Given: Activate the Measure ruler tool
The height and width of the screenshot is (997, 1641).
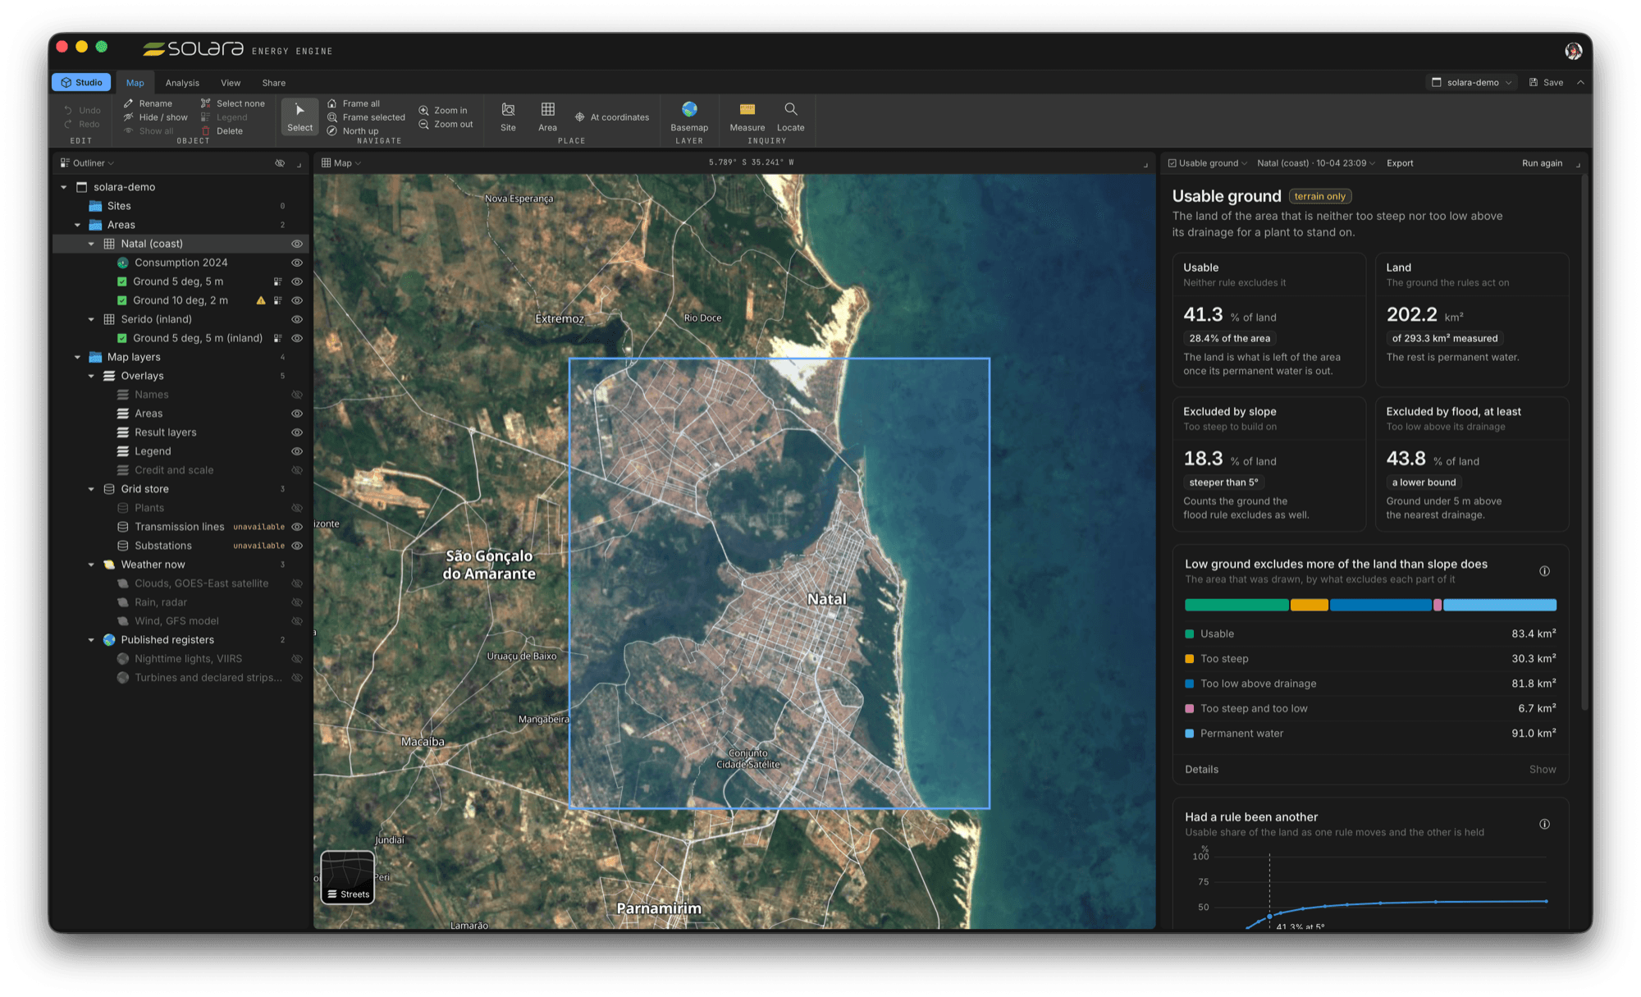Looking at the screenshot, I should coord(747,117).
